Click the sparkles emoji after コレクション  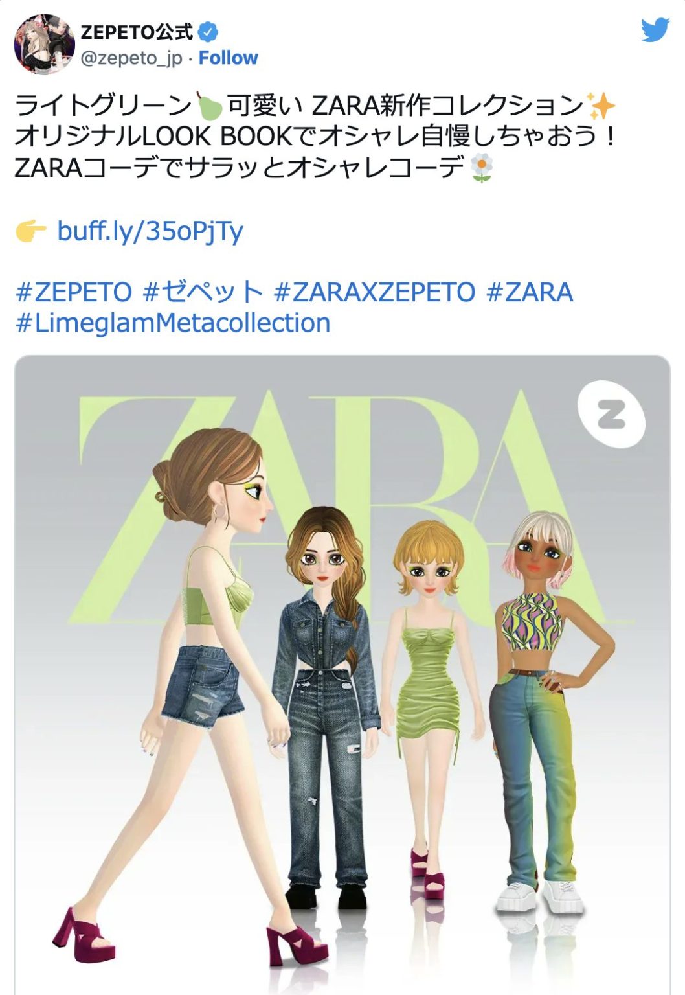tap(600, 105)
